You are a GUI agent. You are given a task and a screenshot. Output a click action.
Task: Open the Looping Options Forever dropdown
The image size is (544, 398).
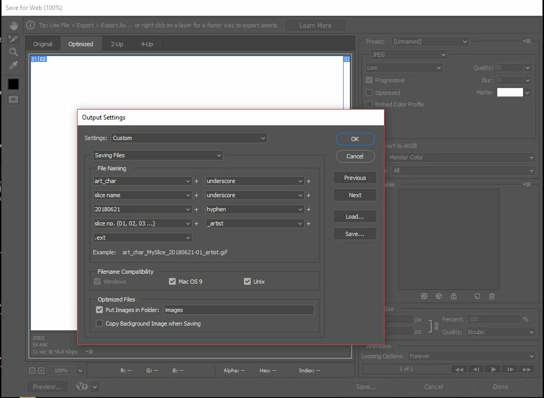click(x=472, y=356)
